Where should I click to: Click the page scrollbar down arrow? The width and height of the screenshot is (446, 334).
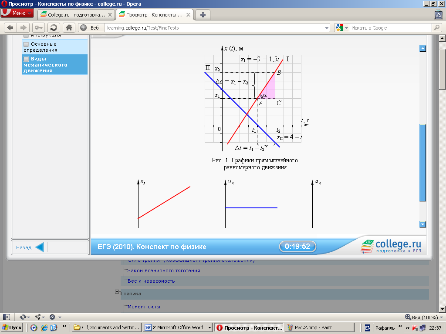[443, 309]
